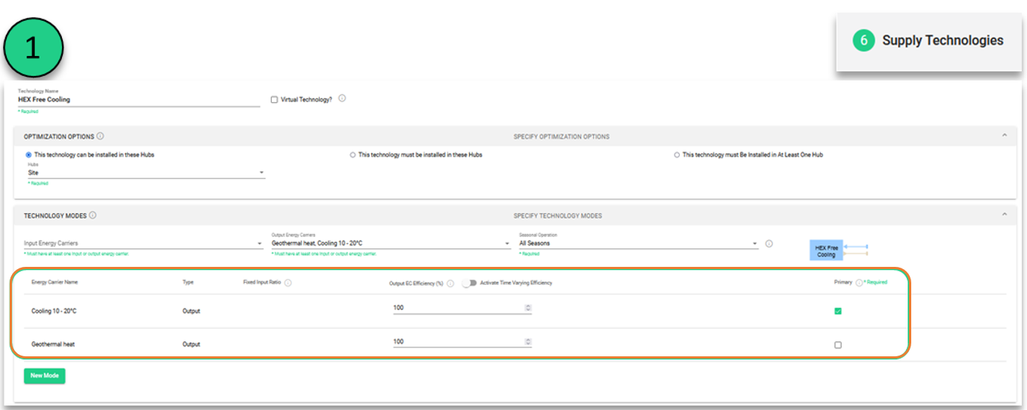
Task: Select 'must Be Installed in At Least One Hub'
Action: pos(677,155)
